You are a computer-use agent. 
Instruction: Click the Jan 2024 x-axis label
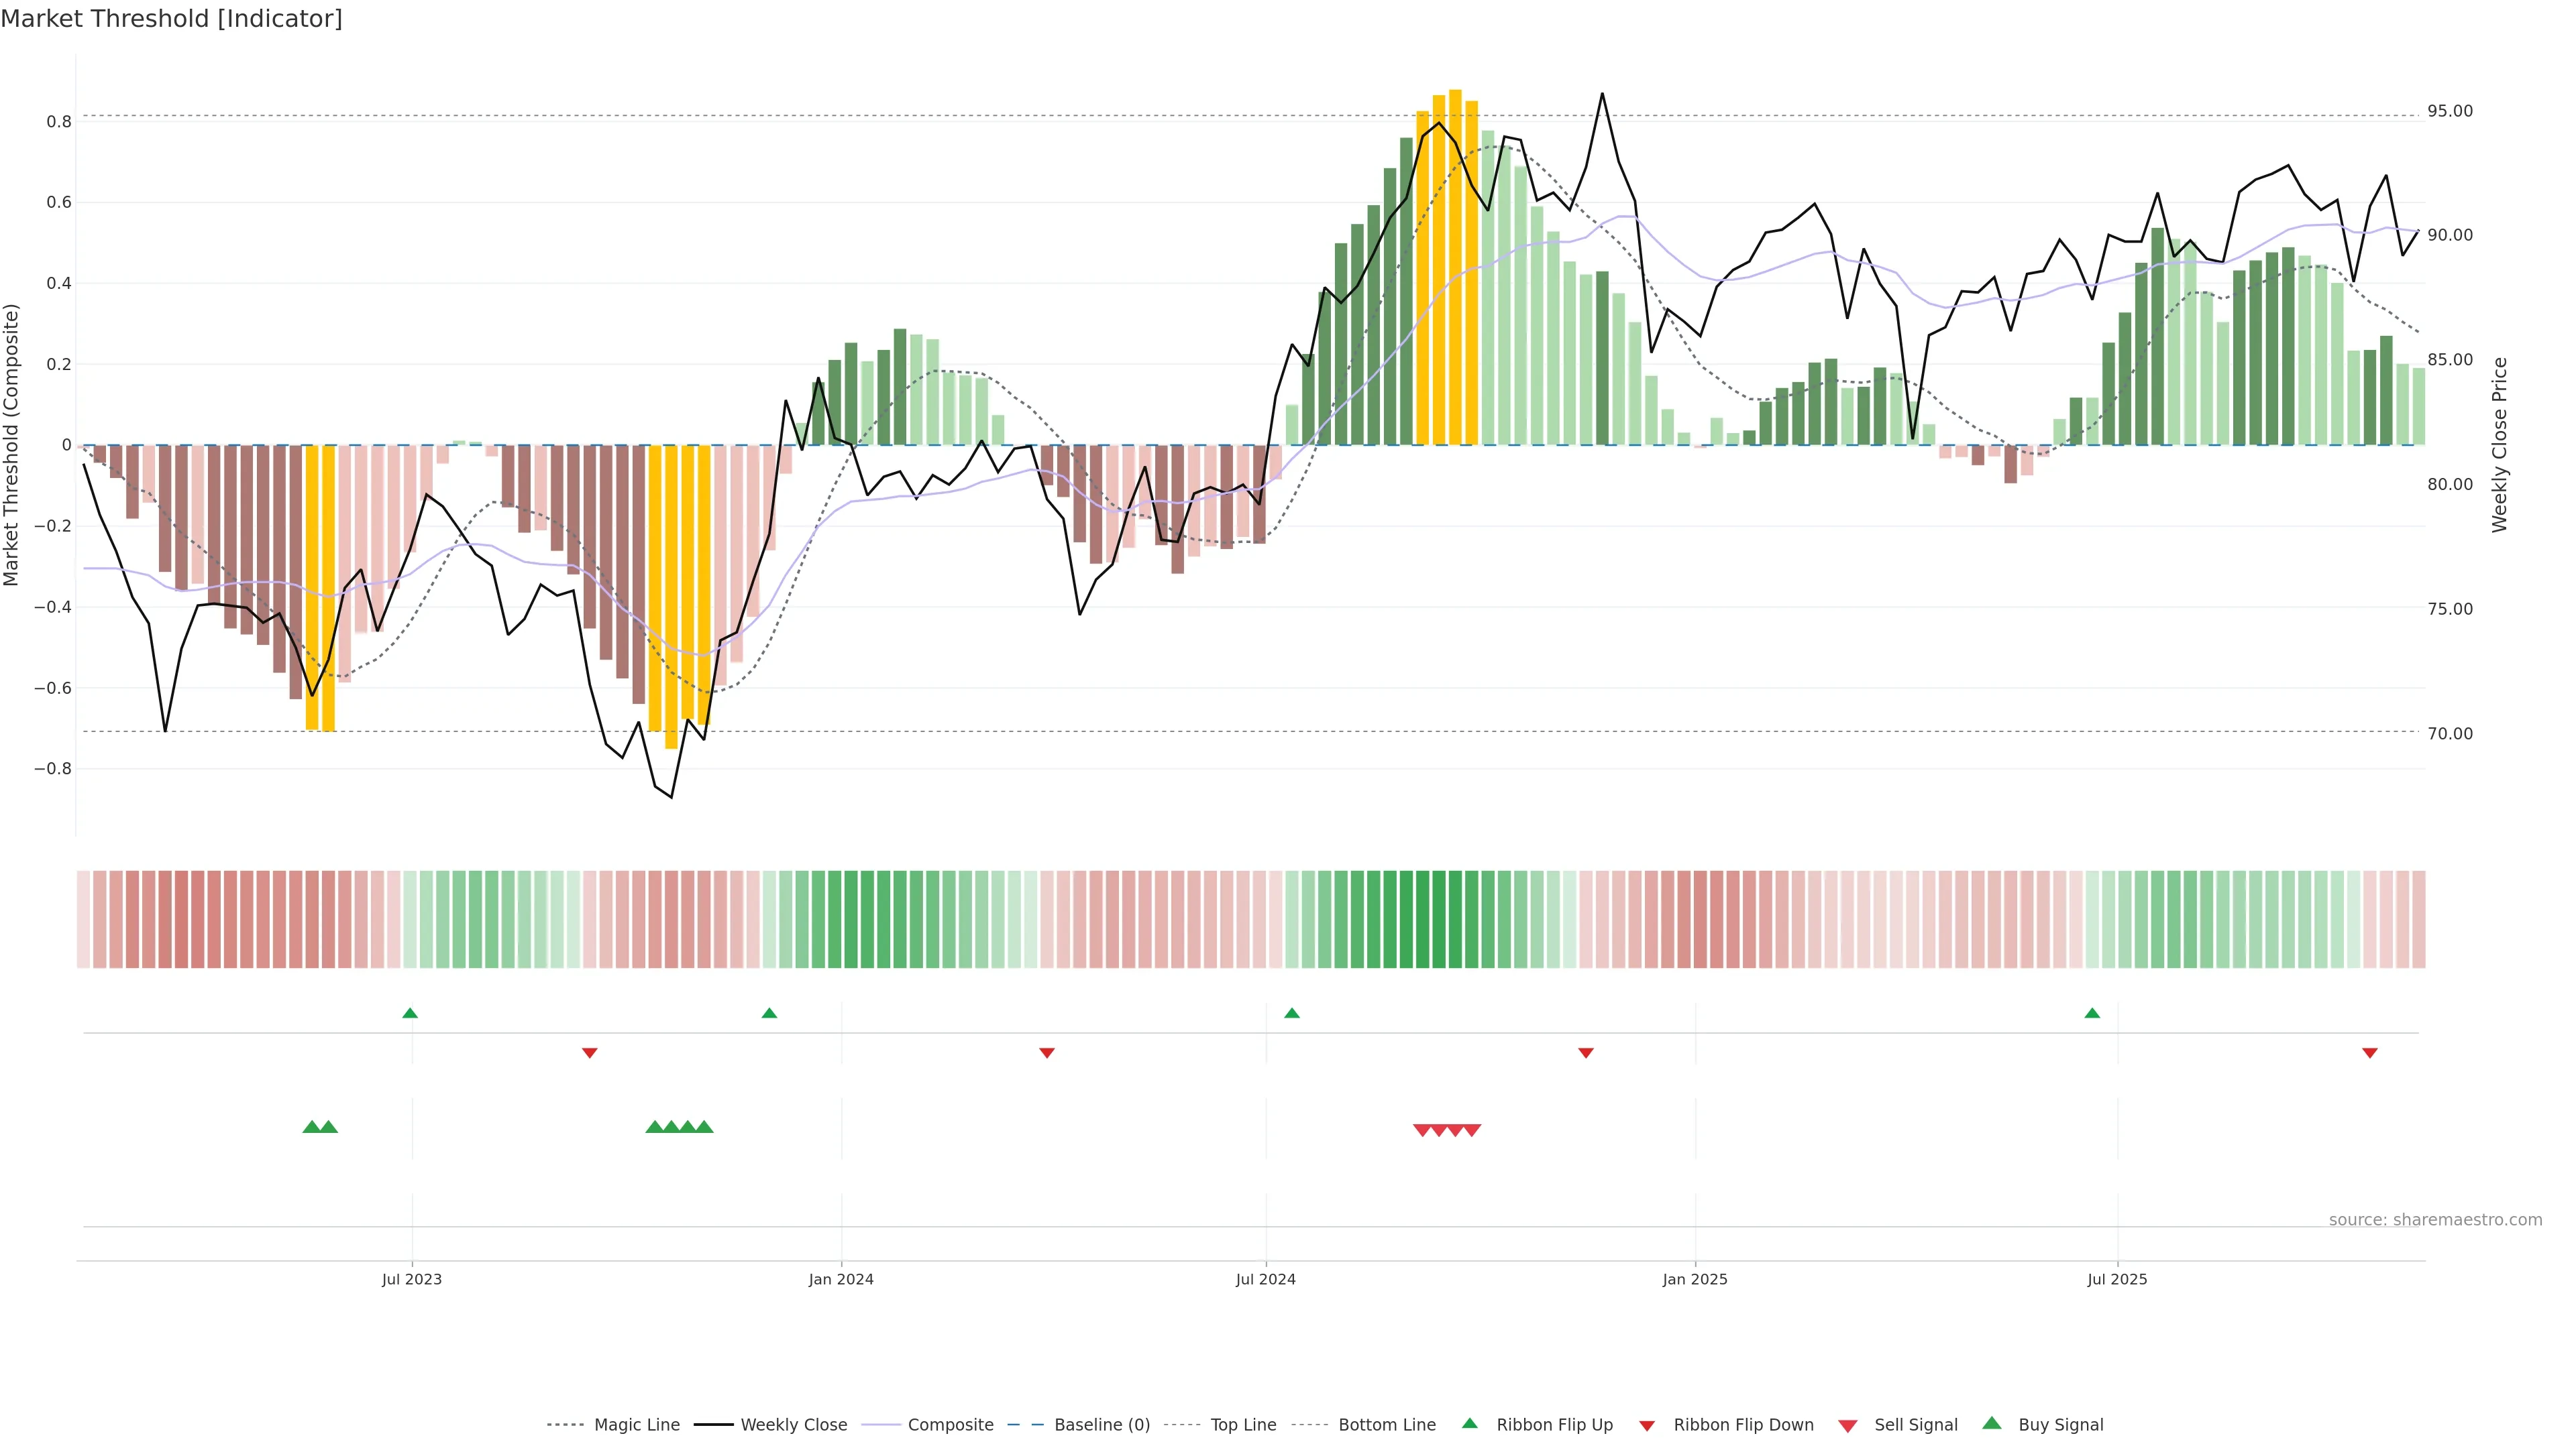841,1279
